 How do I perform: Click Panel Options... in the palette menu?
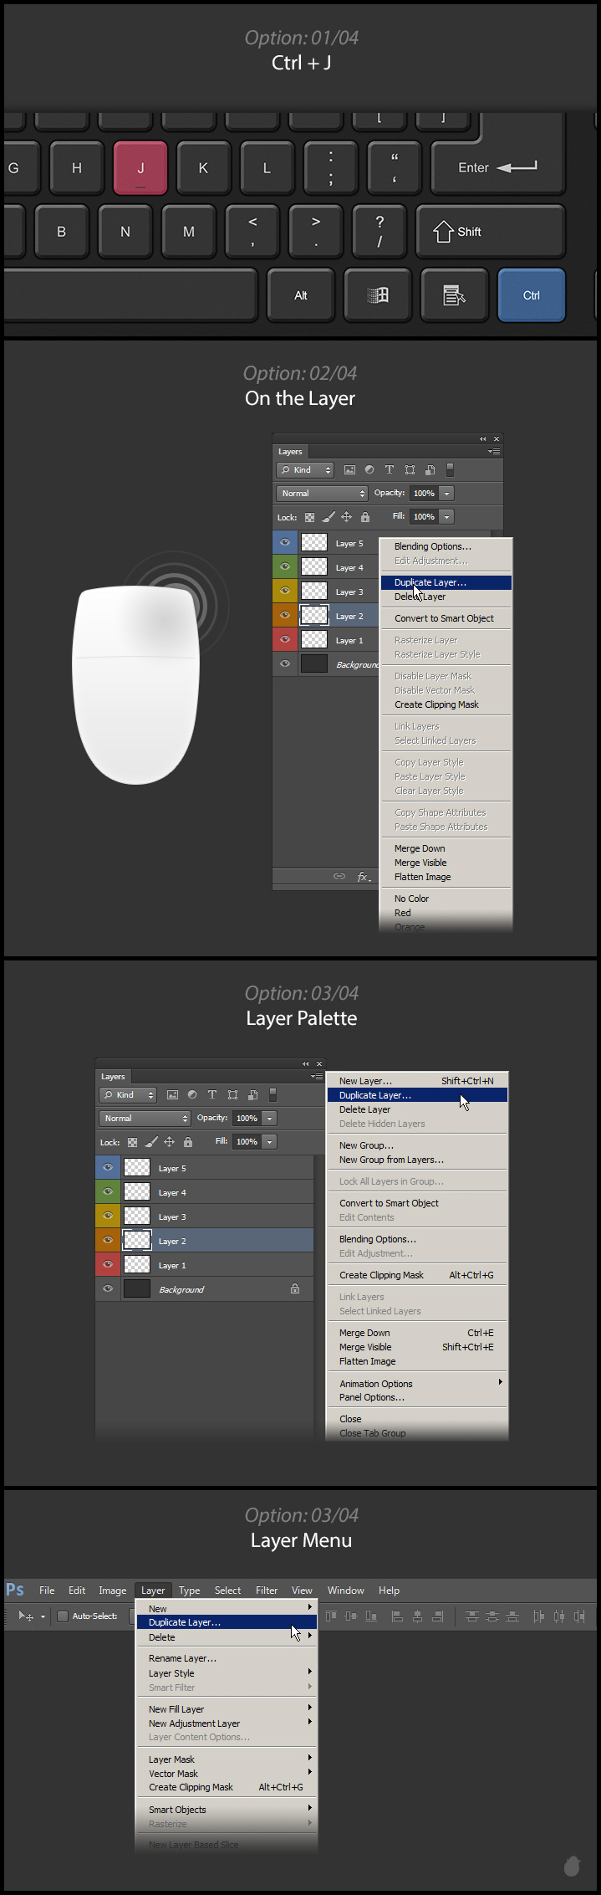(x=371, y=1397)
